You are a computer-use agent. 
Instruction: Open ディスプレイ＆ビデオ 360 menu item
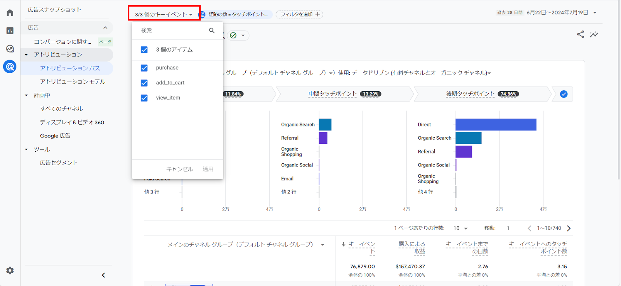coord(72,122)
